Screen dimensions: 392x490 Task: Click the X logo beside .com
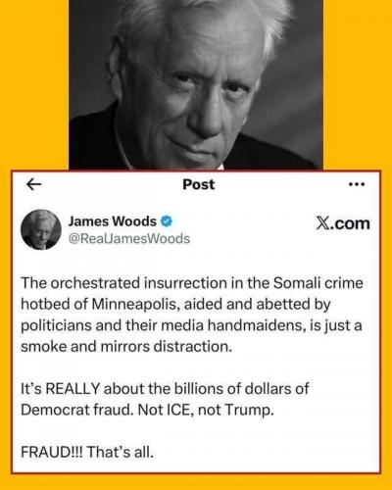coord(323,223)
